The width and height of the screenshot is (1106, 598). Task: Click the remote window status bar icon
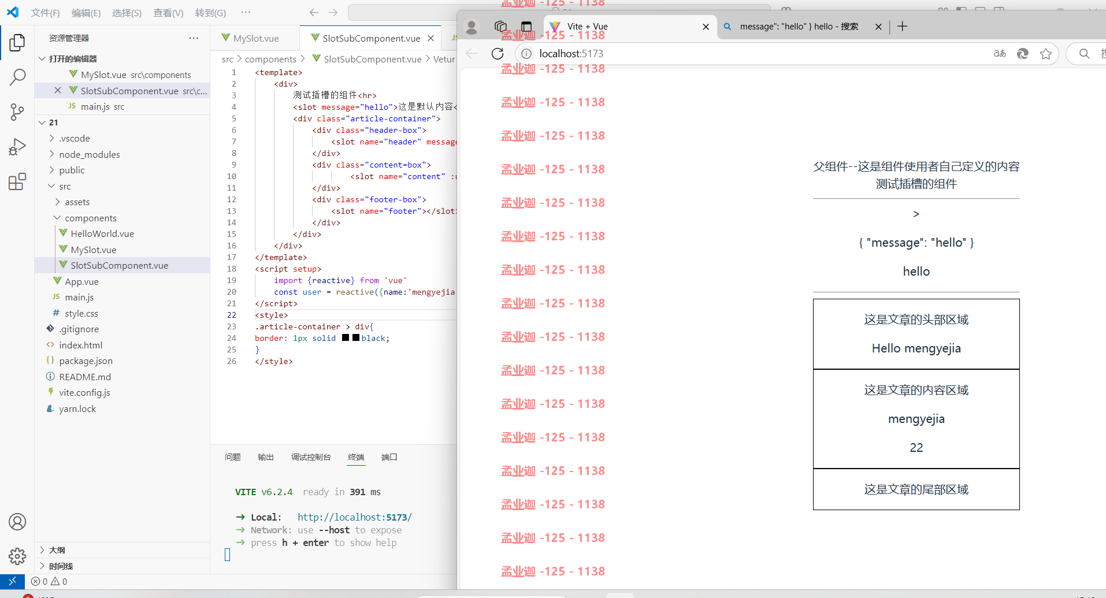[12, 581]
